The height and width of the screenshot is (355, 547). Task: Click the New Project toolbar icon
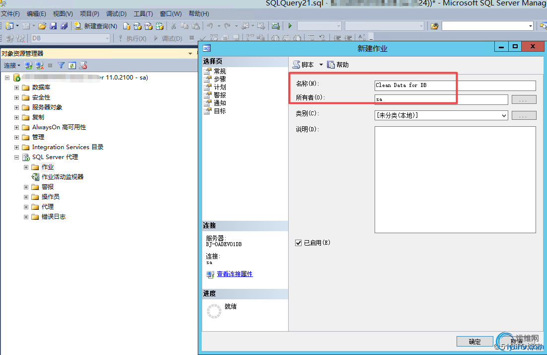click(10, 26)
